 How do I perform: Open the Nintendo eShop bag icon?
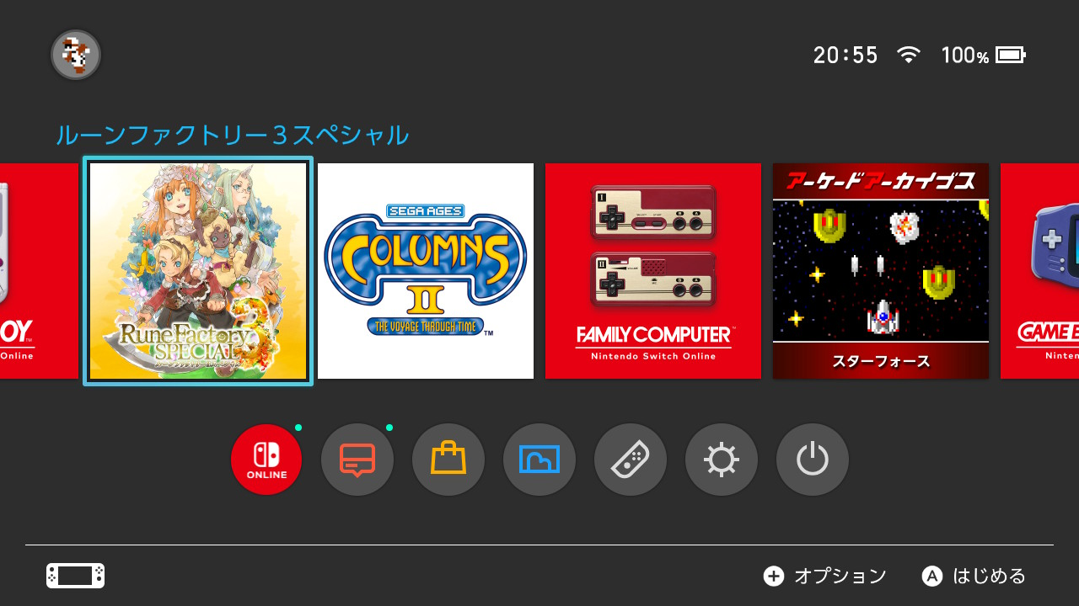tap(448, 460)
